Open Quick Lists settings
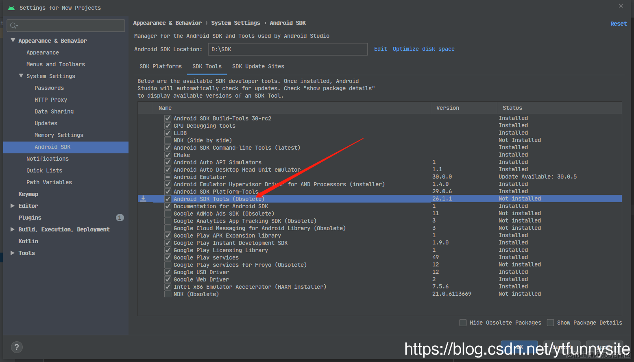 pos(44,170)
